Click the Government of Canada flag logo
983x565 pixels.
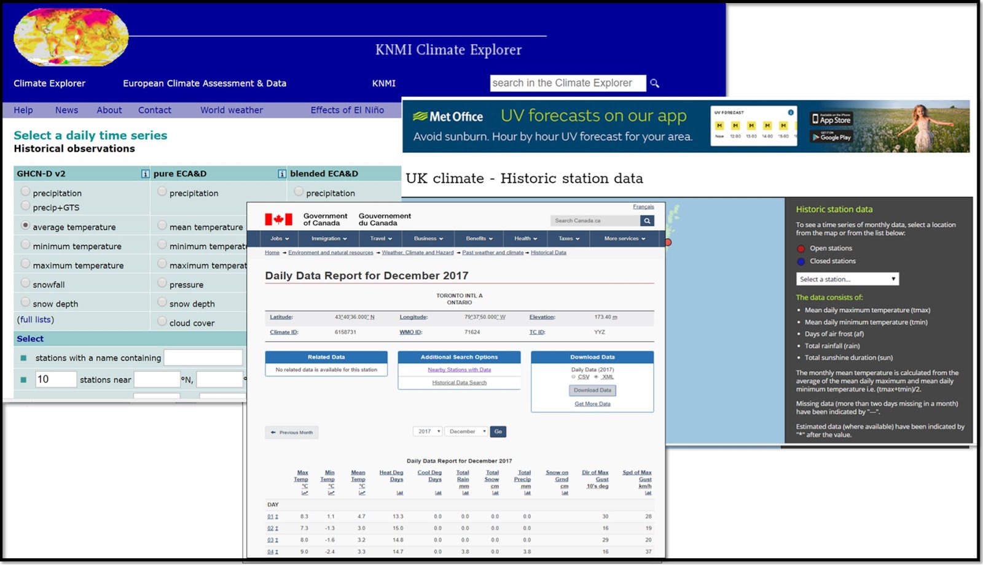point(278,220)
